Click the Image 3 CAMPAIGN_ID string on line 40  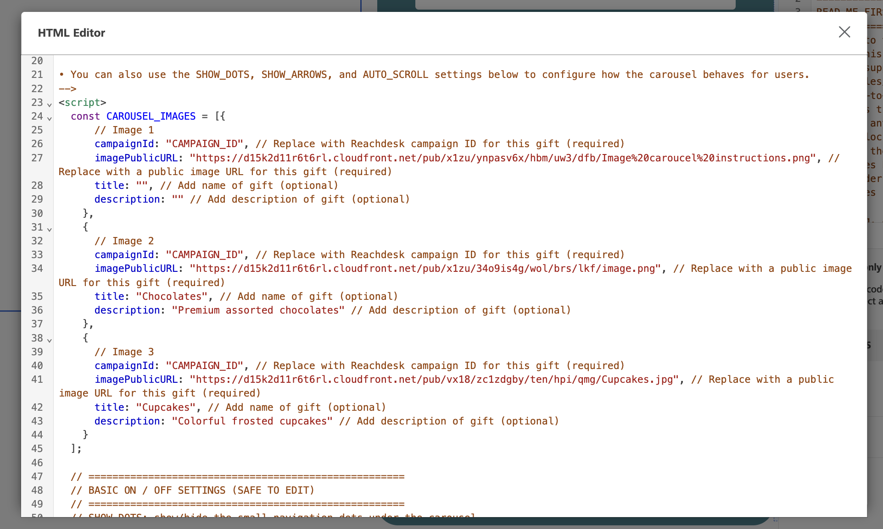[x=204, y=366]
